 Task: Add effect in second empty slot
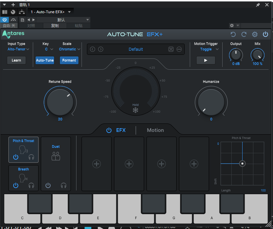pyautogui.click(x=129, y=164)
